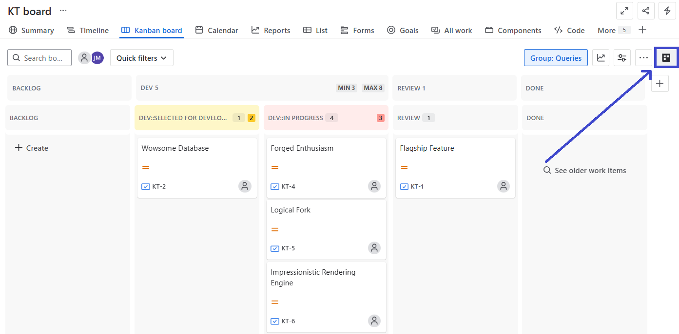
Task: Click the unassigned person avatar filter
Action: click(x=84, y=57)
